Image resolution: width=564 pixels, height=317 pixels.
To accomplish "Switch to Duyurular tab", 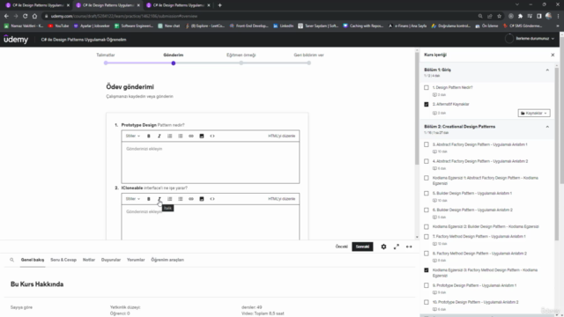I will [111, 260].
